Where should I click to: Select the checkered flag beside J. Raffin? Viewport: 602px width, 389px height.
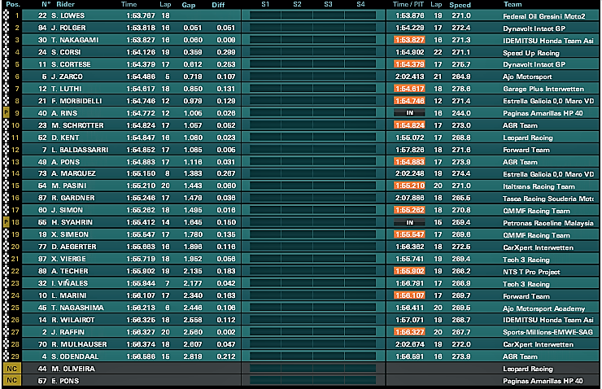7,332
